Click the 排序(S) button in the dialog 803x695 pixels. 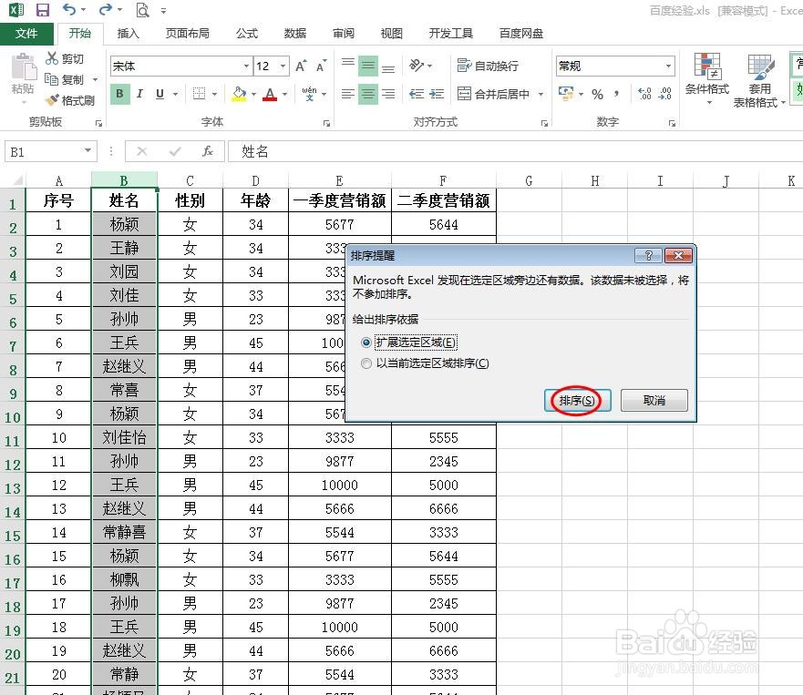[575, 400]
